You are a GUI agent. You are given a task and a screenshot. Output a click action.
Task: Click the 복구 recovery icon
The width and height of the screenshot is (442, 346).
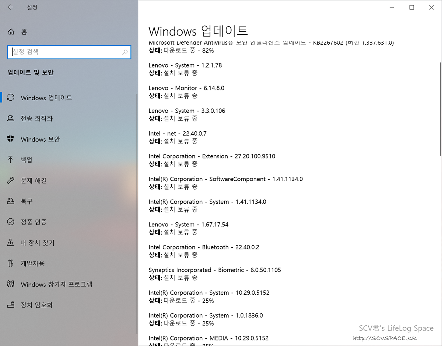pos(11,201)
